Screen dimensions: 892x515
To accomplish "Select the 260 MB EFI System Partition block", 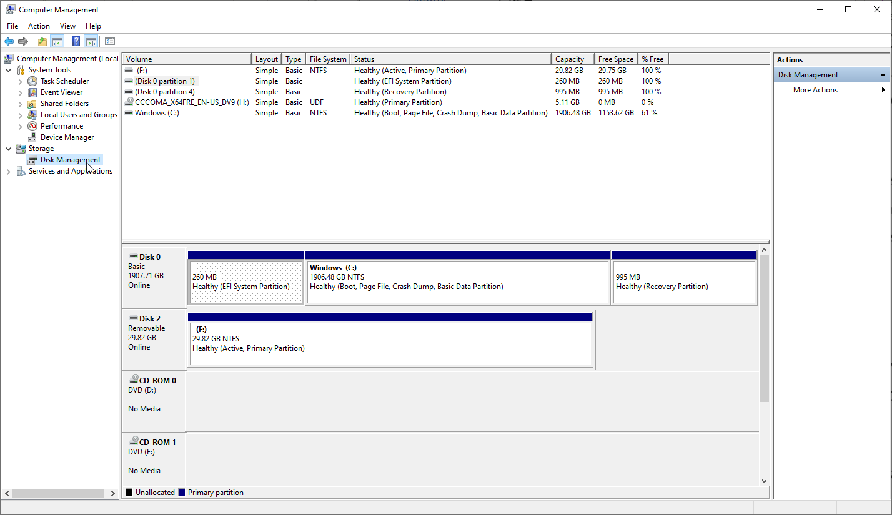I will tap(246, 282).
